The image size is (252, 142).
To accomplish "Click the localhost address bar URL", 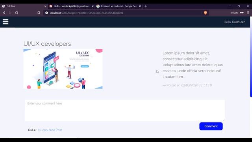I will tap(86, 13).
